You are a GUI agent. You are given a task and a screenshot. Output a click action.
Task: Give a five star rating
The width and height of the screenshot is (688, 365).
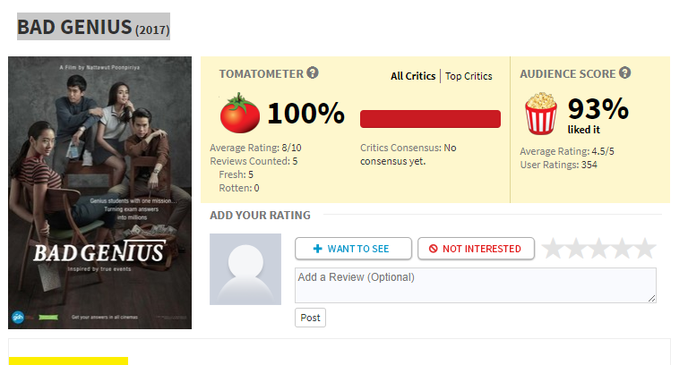(x=645, y=249)
